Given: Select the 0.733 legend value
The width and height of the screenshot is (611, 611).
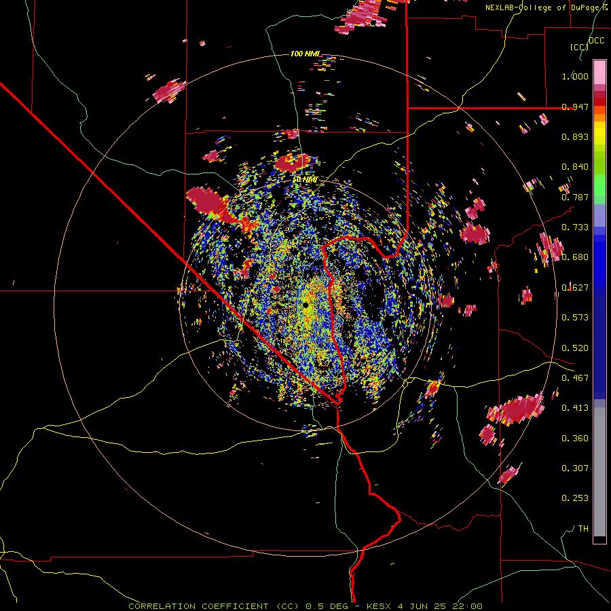Looking at the screenshot, I should click(x=575, y=227).
